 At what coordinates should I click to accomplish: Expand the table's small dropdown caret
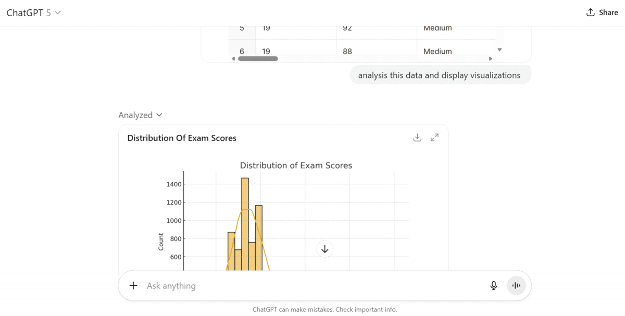click(x=499, y=49)
